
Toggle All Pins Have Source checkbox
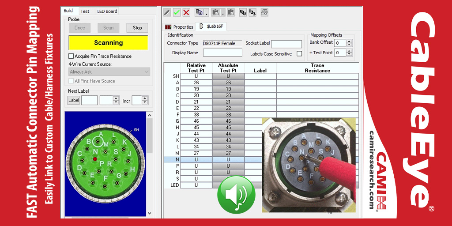coord(71,81)
